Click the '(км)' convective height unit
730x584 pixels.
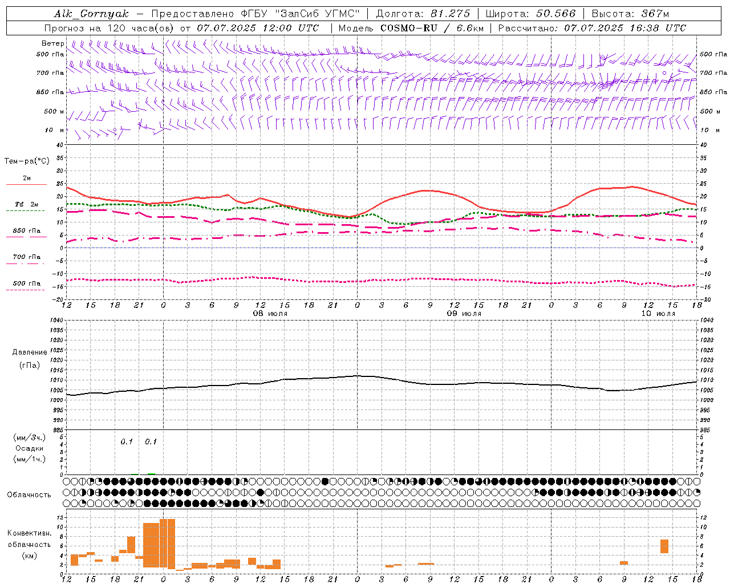click(x=30, y=555)
